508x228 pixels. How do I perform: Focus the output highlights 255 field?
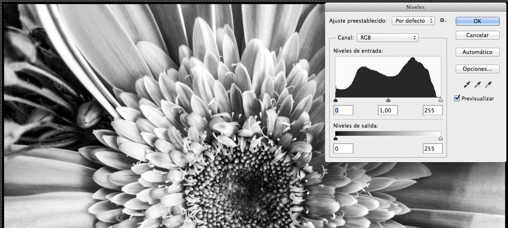(433, 149)
